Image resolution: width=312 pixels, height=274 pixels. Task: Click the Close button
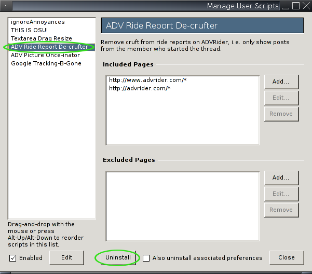point(287,258)
